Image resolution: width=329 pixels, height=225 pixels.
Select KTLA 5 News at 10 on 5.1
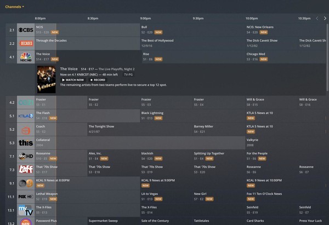(285, 116)
